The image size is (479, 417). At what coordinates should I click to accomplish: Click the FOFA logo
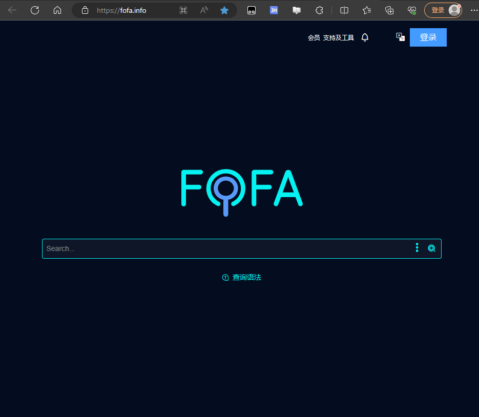(242, 193)
